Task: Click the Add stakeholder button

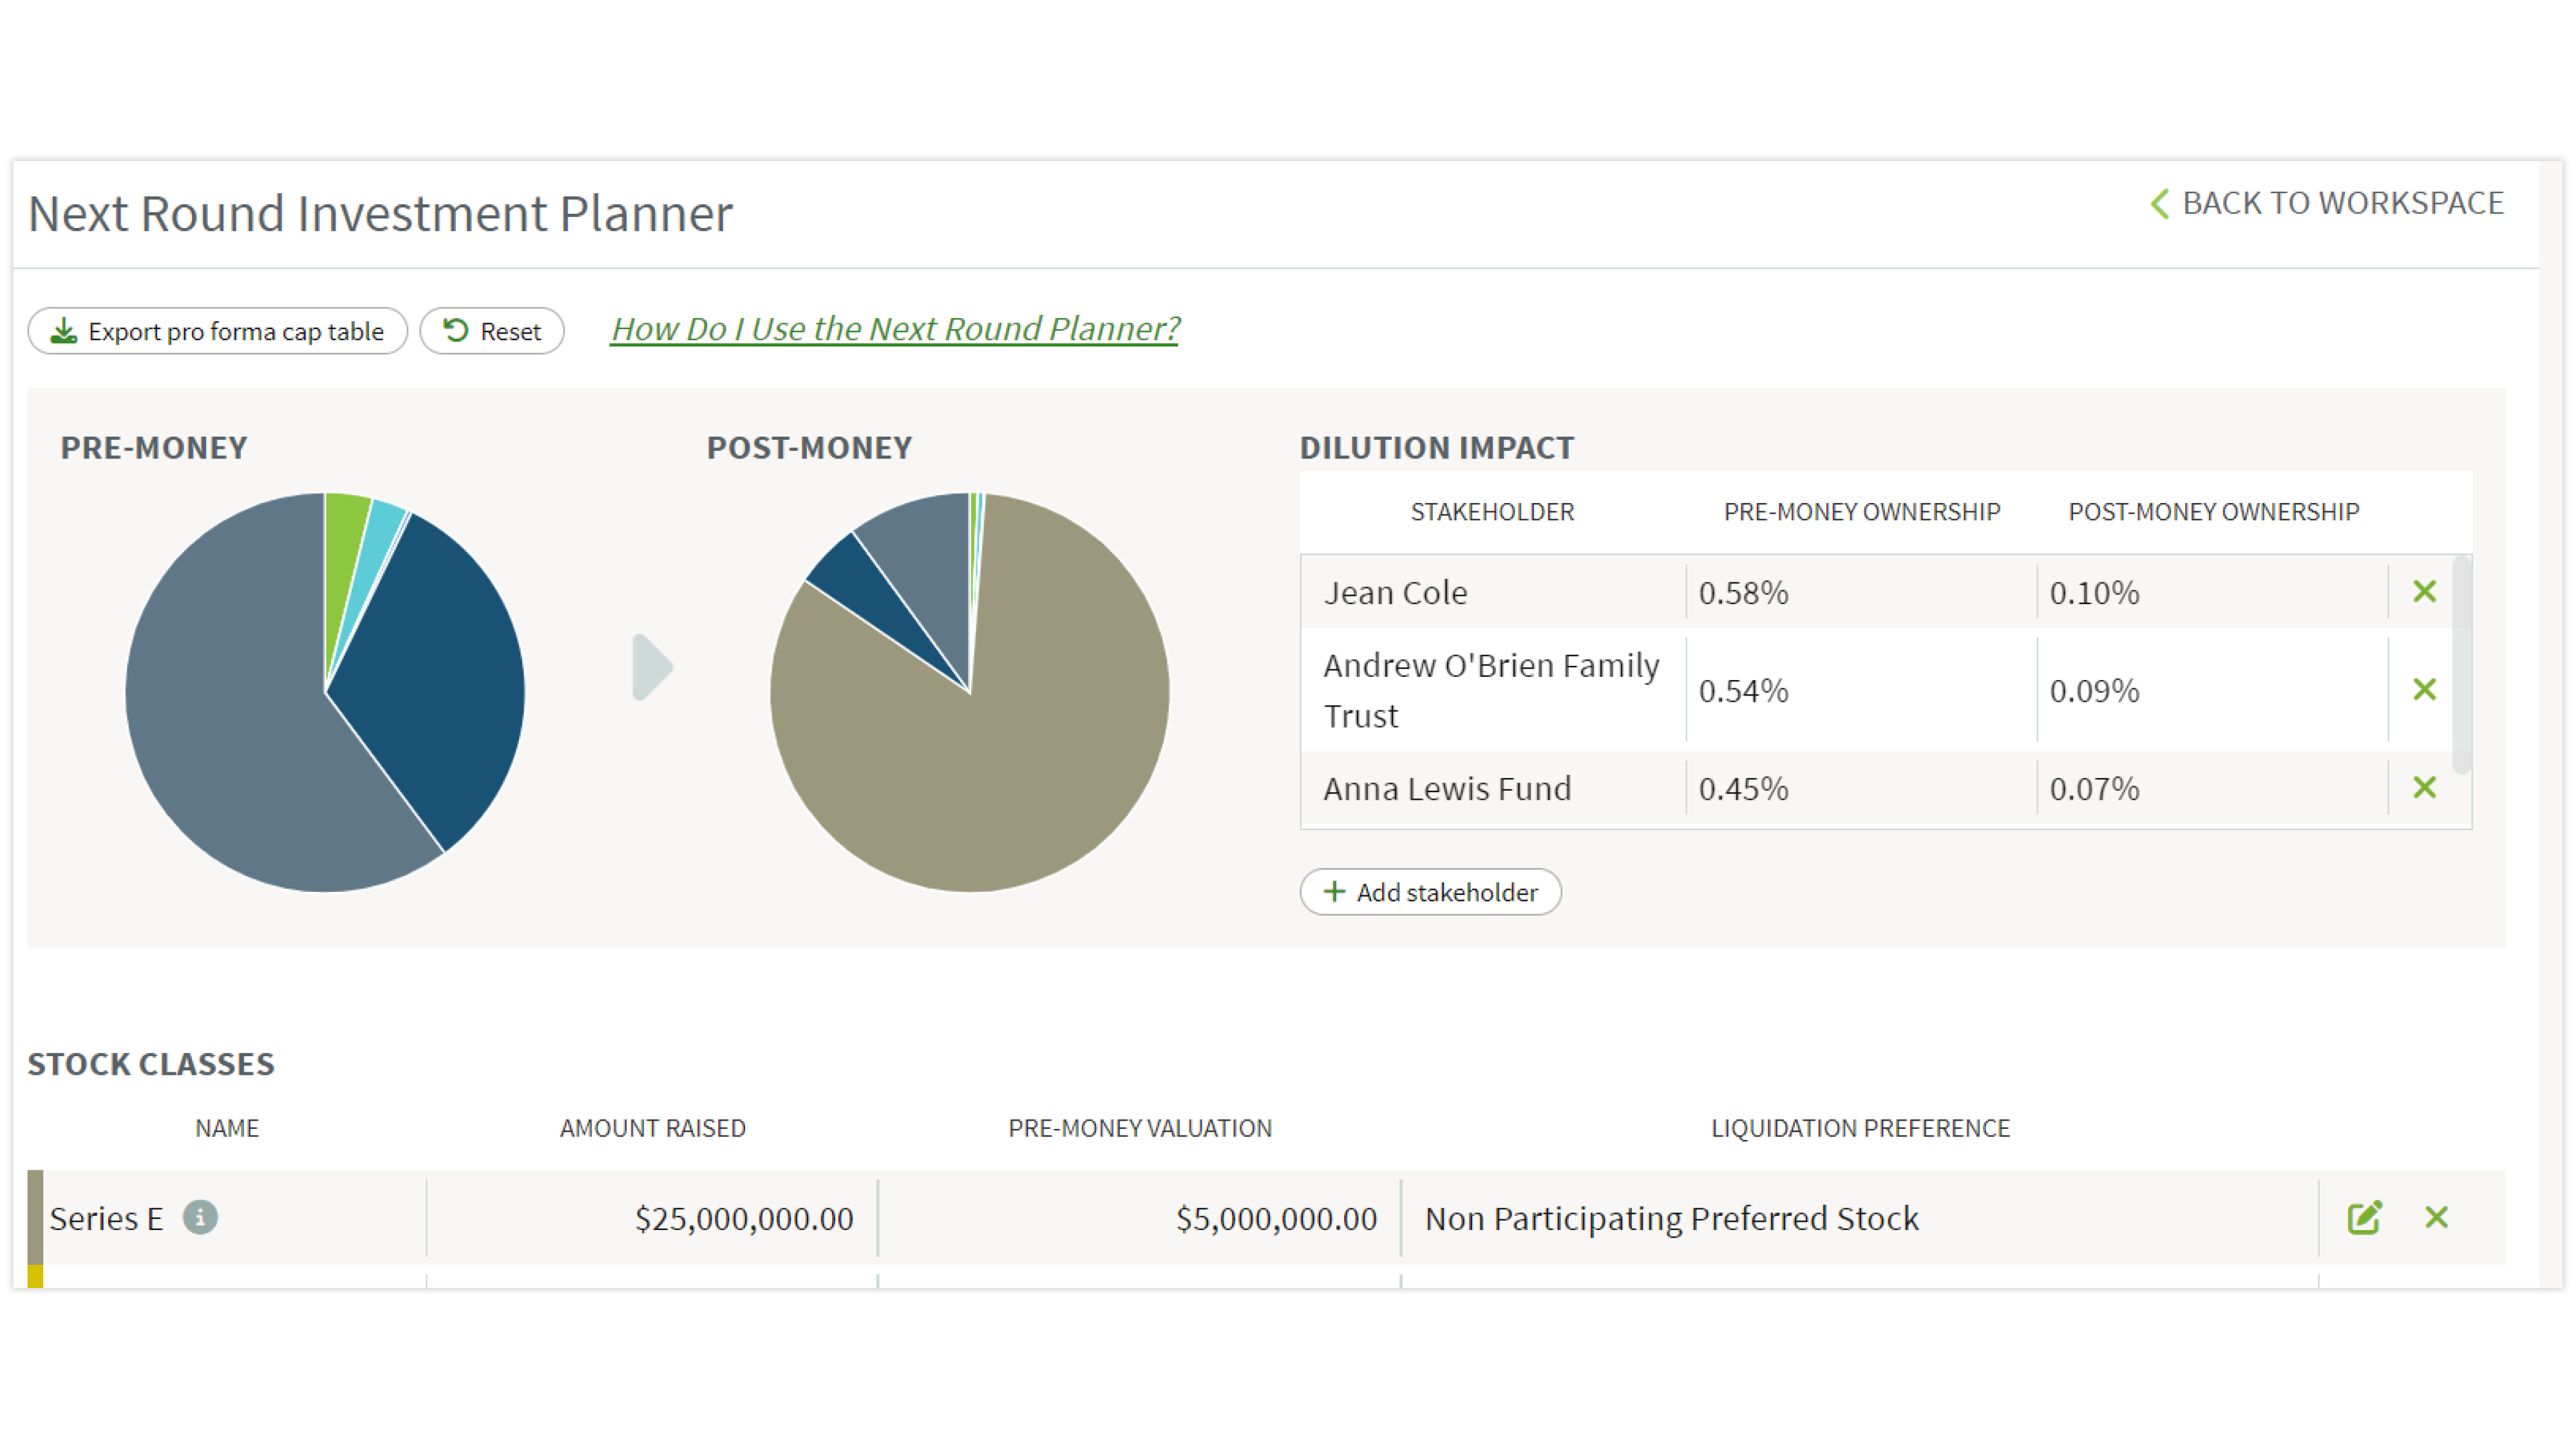Action: tap(1430, 892)
